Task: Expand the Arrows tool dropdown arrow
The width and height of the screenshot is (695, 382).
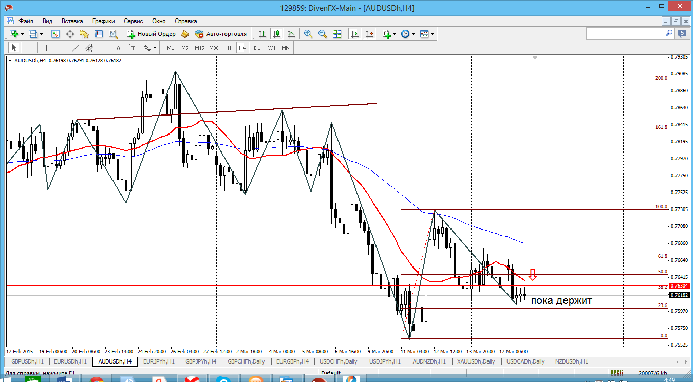Action: click(155, 48)
